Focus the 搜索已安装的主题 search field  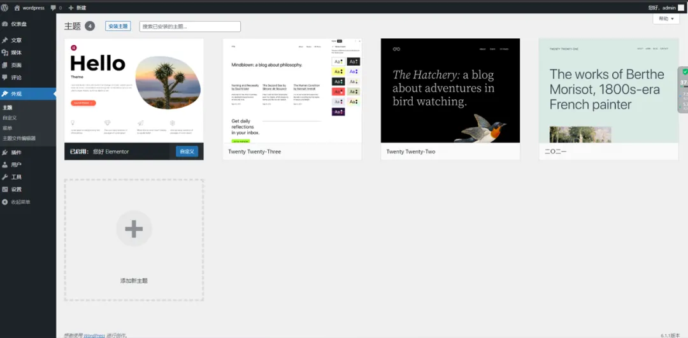point(190,26)
